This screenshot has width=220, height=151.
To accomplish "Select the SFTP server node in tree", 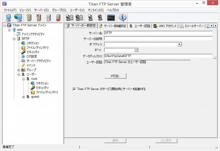I will pyautogui.click(x=26, y=39).
